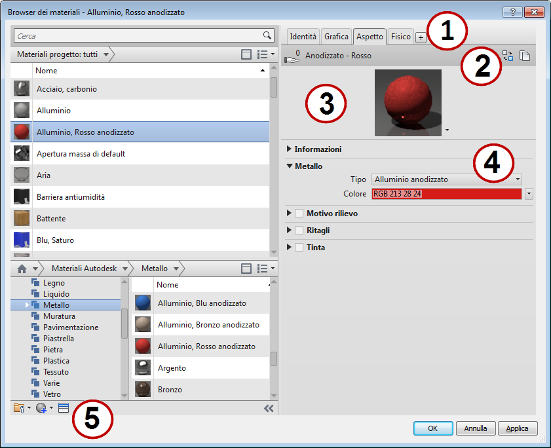Collapse the material editor panel with chevrons
The image size is (551, 448).
click(x=269, y=408)
